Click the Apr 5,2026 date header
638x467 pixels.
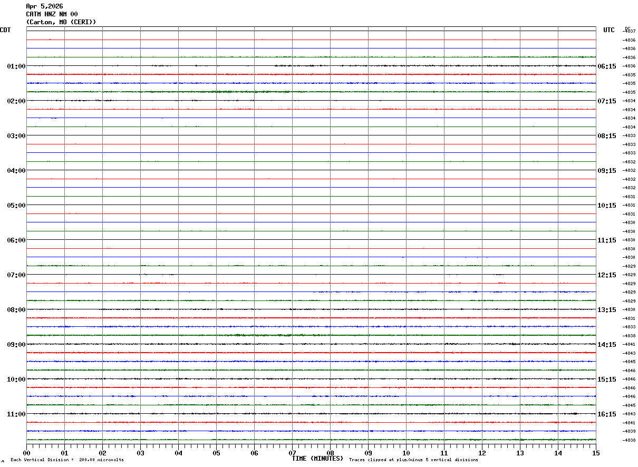click(x=44, y=6)
